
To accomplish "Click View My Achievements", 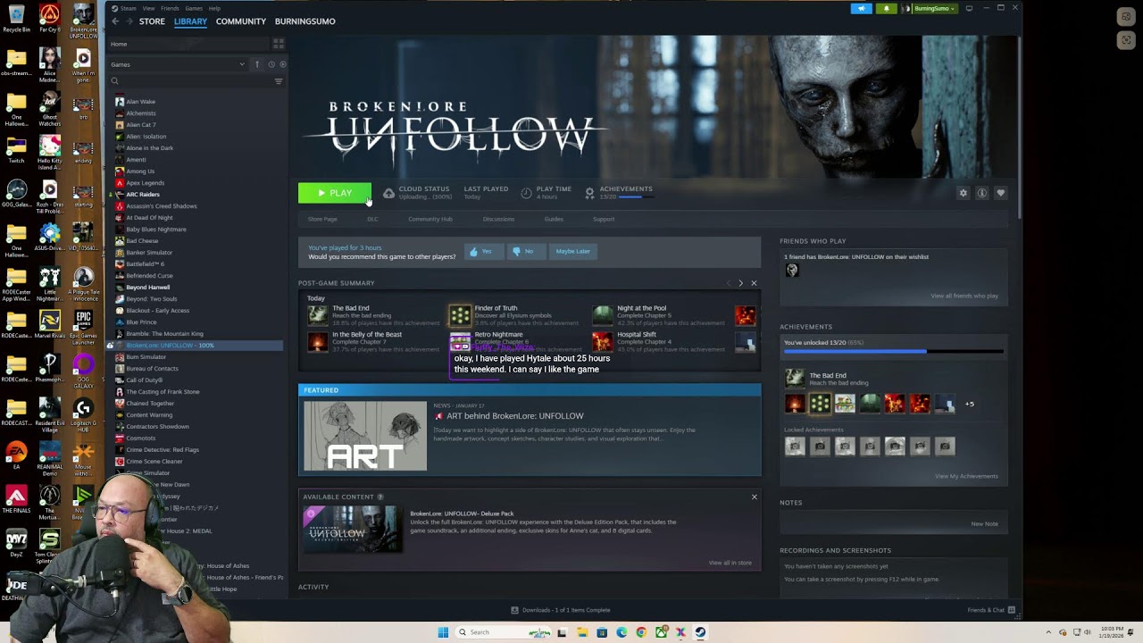I will [x=966, y=476].
